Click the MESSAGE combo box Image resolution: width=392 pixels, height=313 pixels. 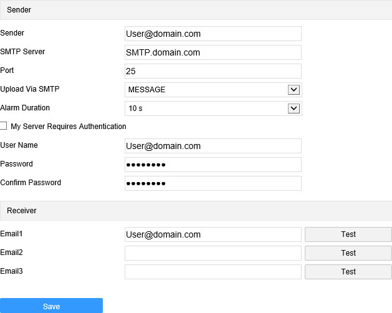click(x=213, y=90)
